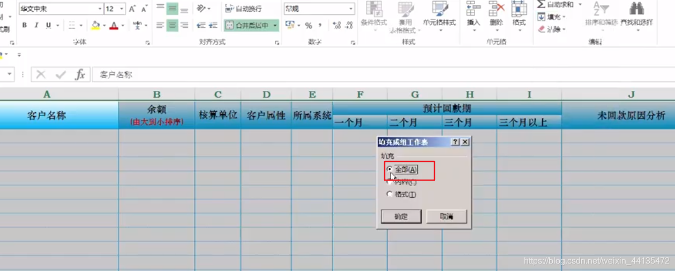Select the 格式(T) radio option

point(402,195)
